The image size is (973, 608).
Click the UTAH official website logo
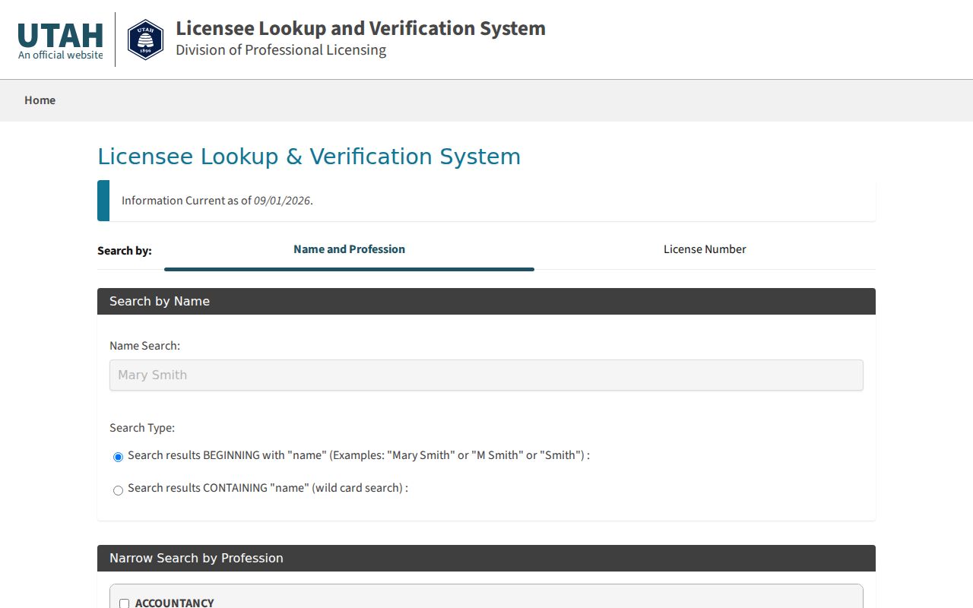click(x=61, y=40)
